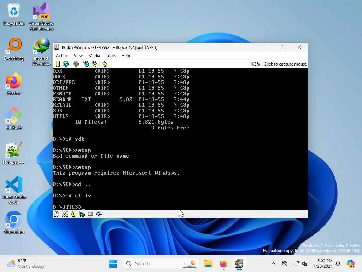Click the second floppy drive status icon
The height and width of the screenshot is (272, 362).
(x=65, y=214)
